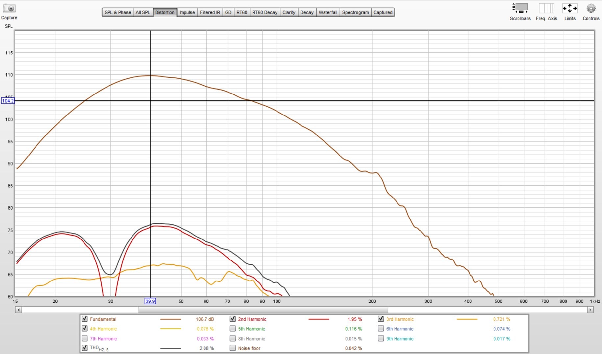The image size is (602, 354).
Task: Enable the 5th Harmonic checkbox
Action: [233, 328]
